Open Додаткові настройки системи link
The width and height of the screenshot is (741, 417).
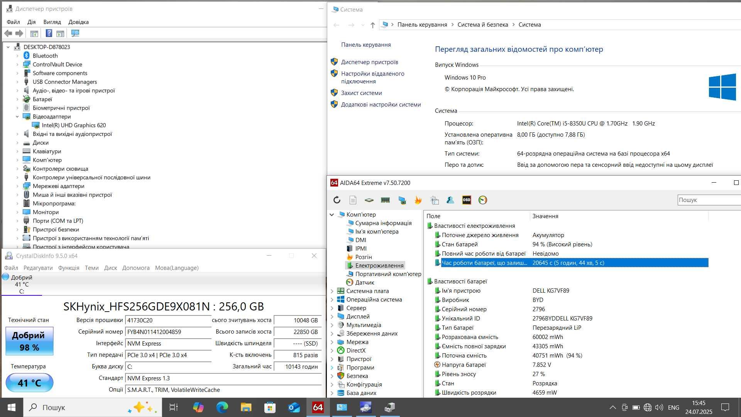381,105
